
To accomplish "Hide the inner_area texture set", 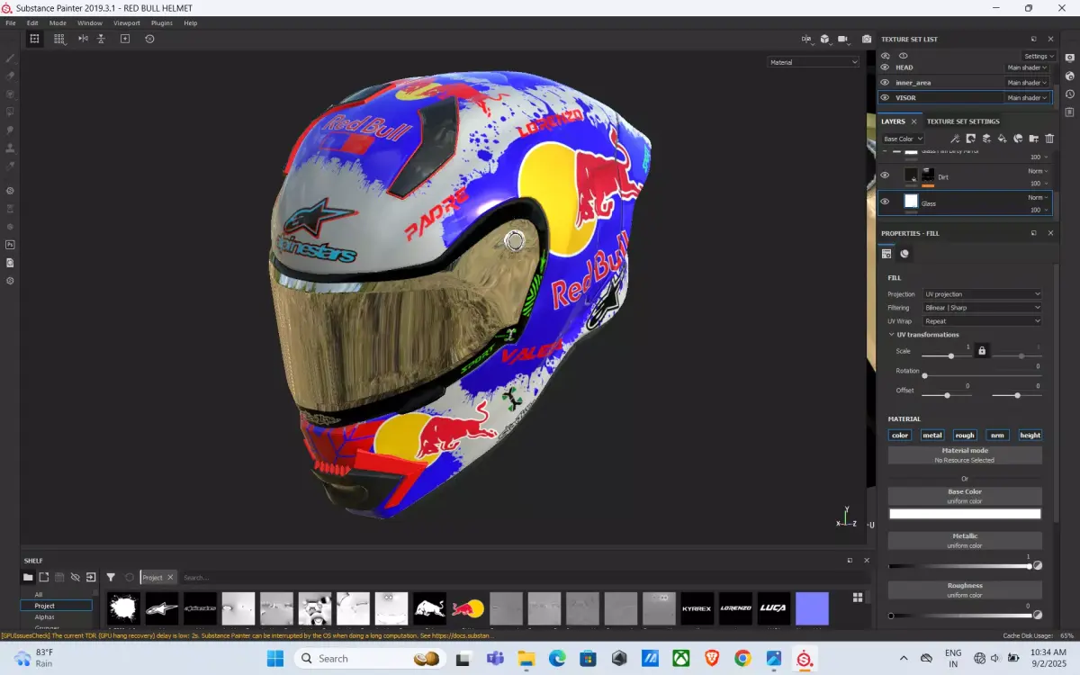I will pos(885,83).
